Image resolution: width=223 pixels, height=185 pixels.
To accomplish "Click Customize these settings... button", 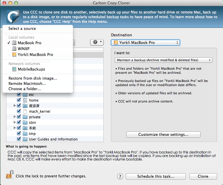I will [x=163, y=135].
